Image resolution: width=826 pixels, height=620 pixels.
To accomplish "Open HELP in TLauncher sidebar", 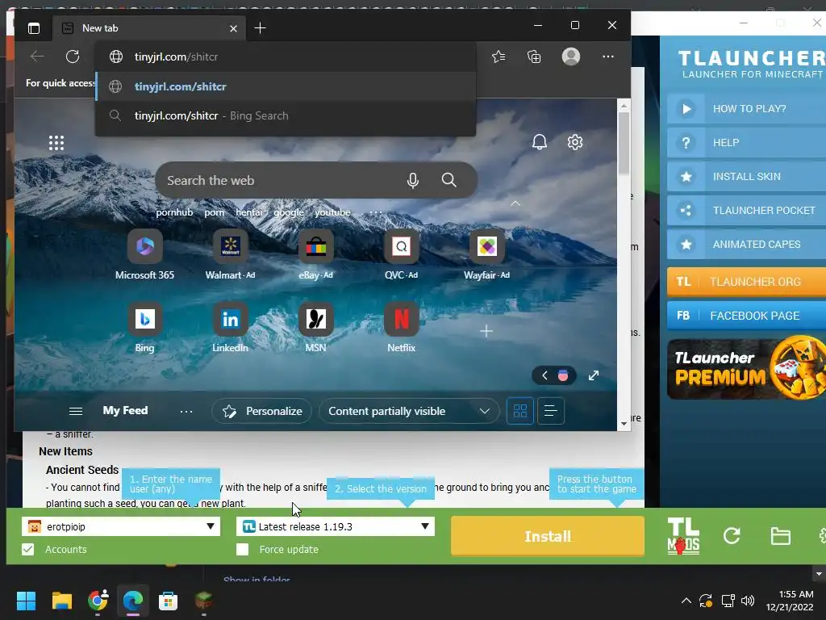I will (747, 142).
